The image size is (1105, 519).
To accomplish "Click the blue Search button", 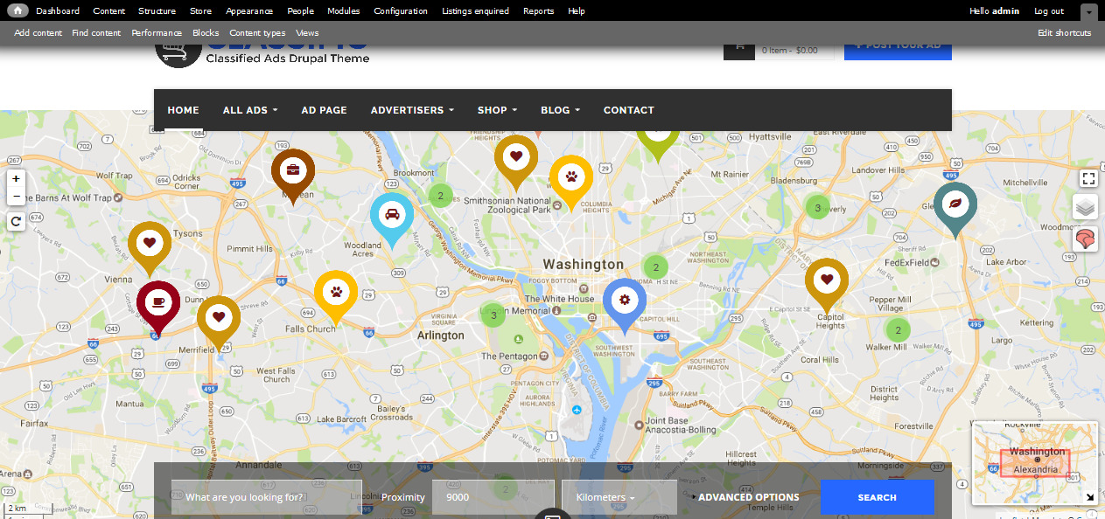I will (877, 497).
